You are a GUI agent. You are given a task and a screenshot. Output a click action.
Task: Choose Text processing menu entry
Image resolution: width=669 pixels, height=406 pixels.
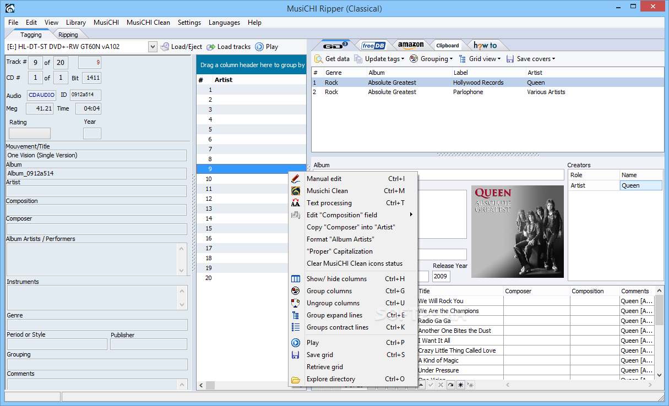(353, 203)
